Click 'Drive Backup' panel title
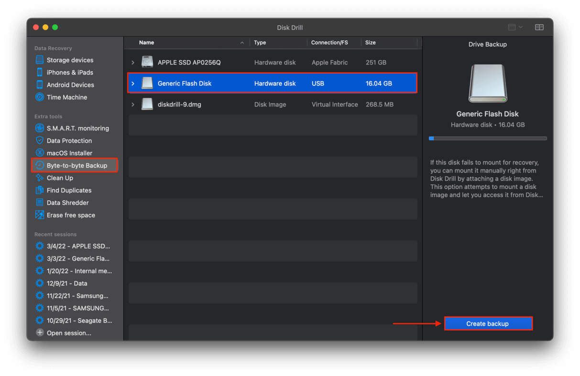This screenshot has width=580, height=376. tap(488, 44)
